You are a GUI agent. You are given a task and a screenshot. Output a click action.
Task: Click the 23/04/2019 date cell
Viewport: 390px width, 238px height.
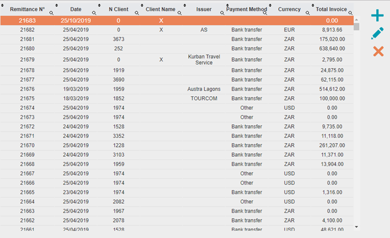(x=76, y=192)
